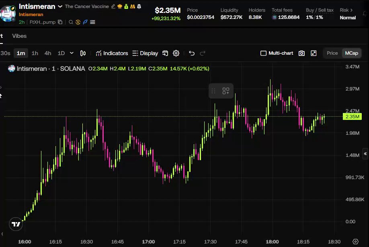Screen dimensions: 369x247
Task: Expand the Intismeran token name dropdown
Action: pos(60,6)
